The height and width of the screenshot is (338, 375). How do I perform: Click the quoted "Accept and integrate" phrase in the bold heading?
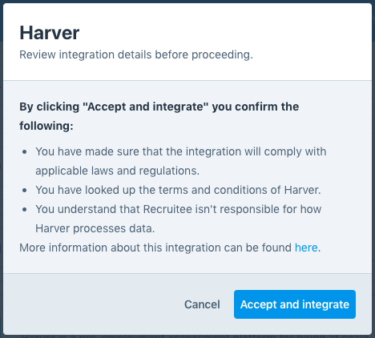pos(145,107)
